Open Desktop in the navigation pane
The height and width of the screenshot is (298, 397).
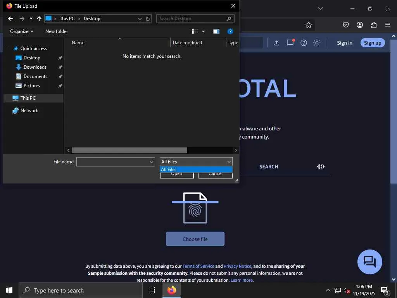pyautogui.click(x=32, y=58)
